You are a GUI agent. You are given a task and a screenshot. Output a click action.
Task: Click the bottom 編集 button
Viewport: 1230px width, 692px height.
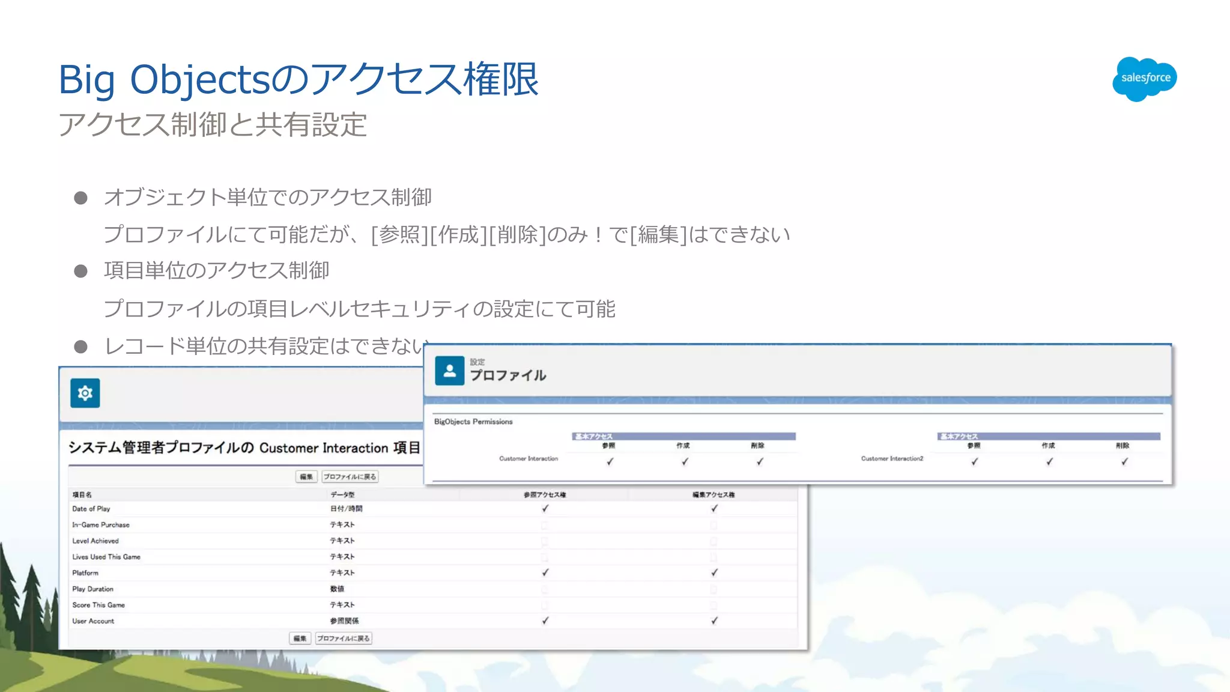tap(300, 639)
